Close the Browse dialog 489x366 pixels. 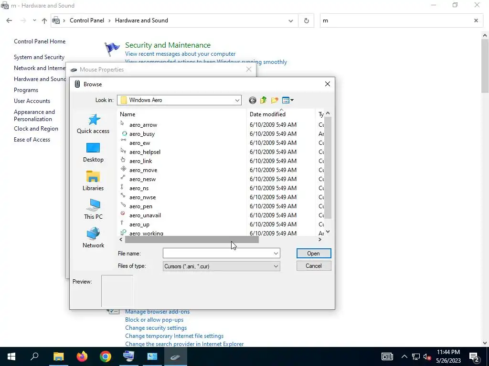point(328,84)
